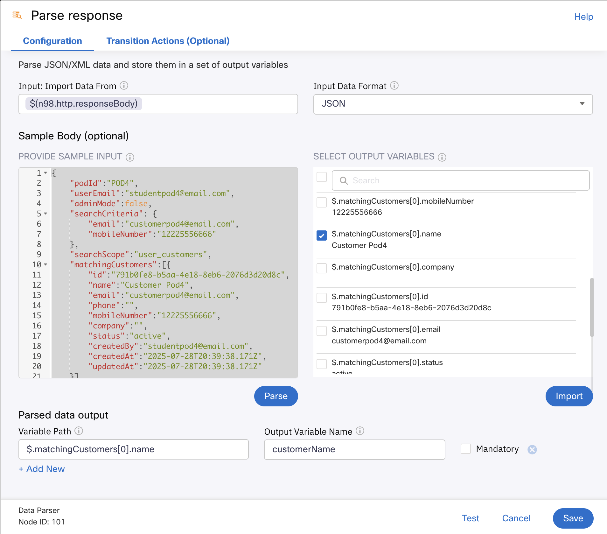Open info tooltip for Import Data From

124,86
